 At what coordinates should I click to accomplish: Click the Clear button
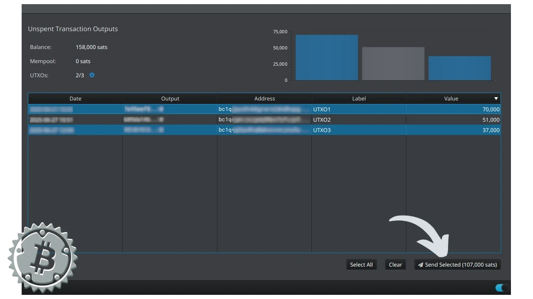tap(396, 265)
